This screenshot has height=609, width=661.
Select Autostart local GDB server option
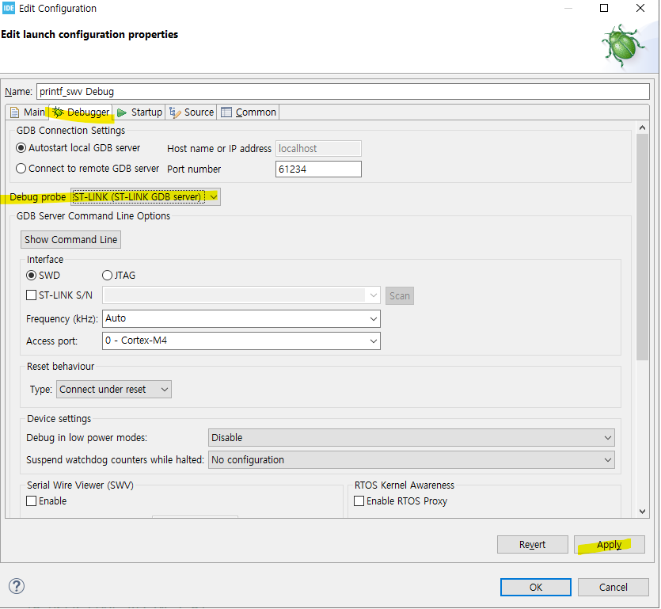[x=21, y=148]
